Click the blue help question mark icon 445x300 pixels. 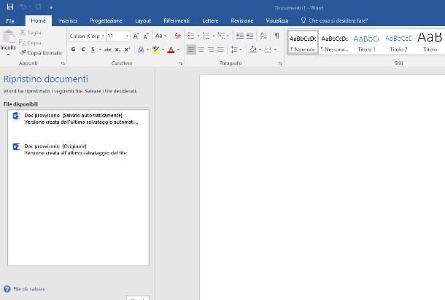[7, 289]
